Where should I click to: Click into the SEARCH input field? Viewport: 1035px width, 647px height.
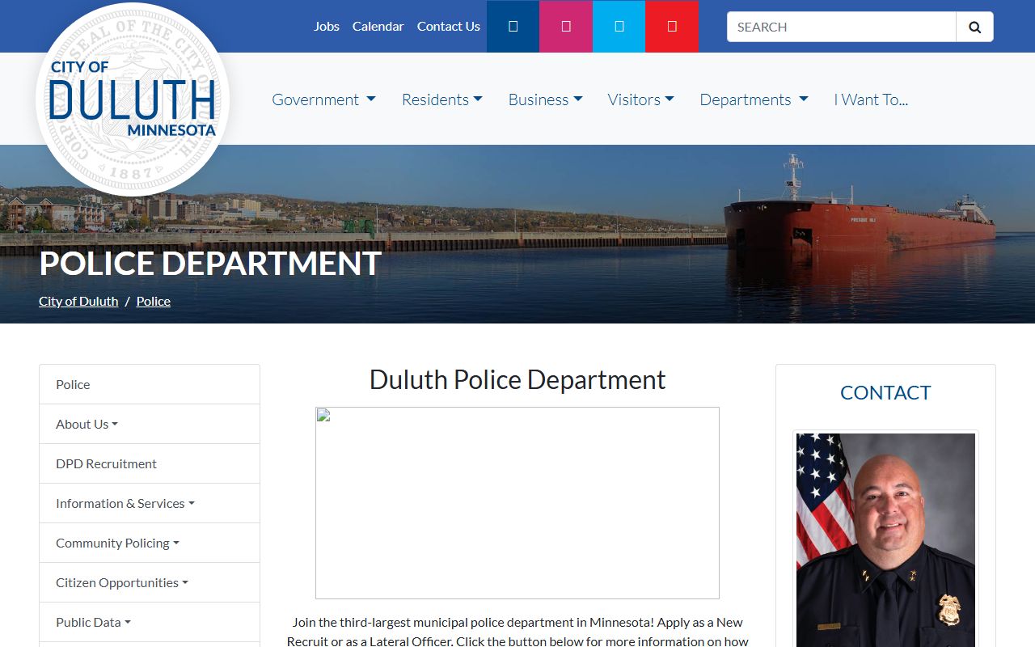tap(841, 27)
